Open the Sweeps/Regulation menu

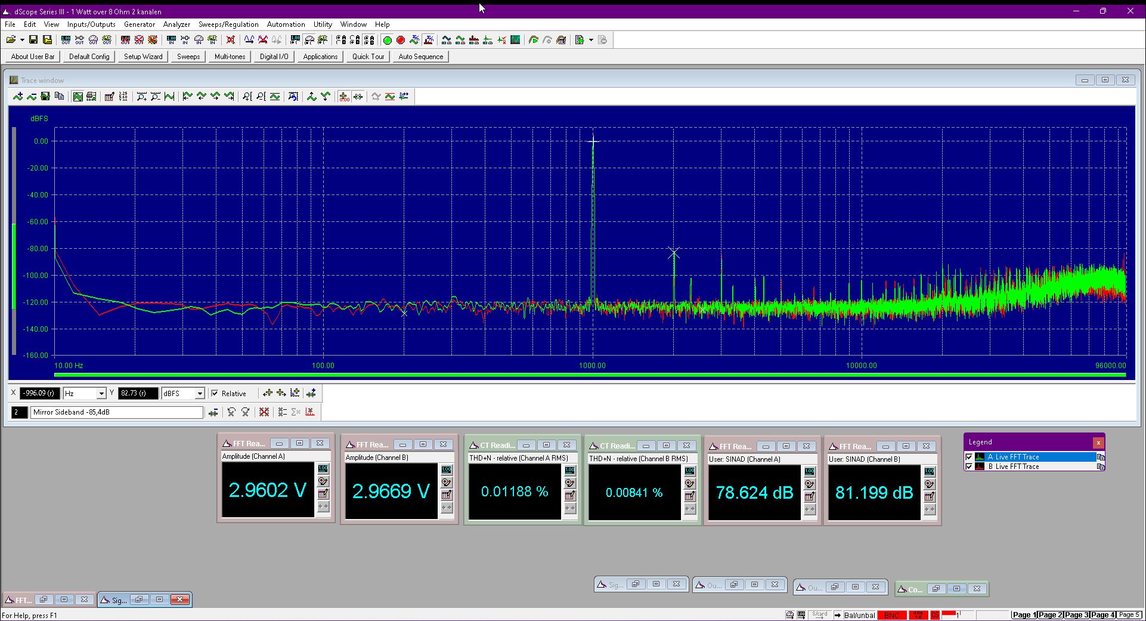(x=228, y=24)
